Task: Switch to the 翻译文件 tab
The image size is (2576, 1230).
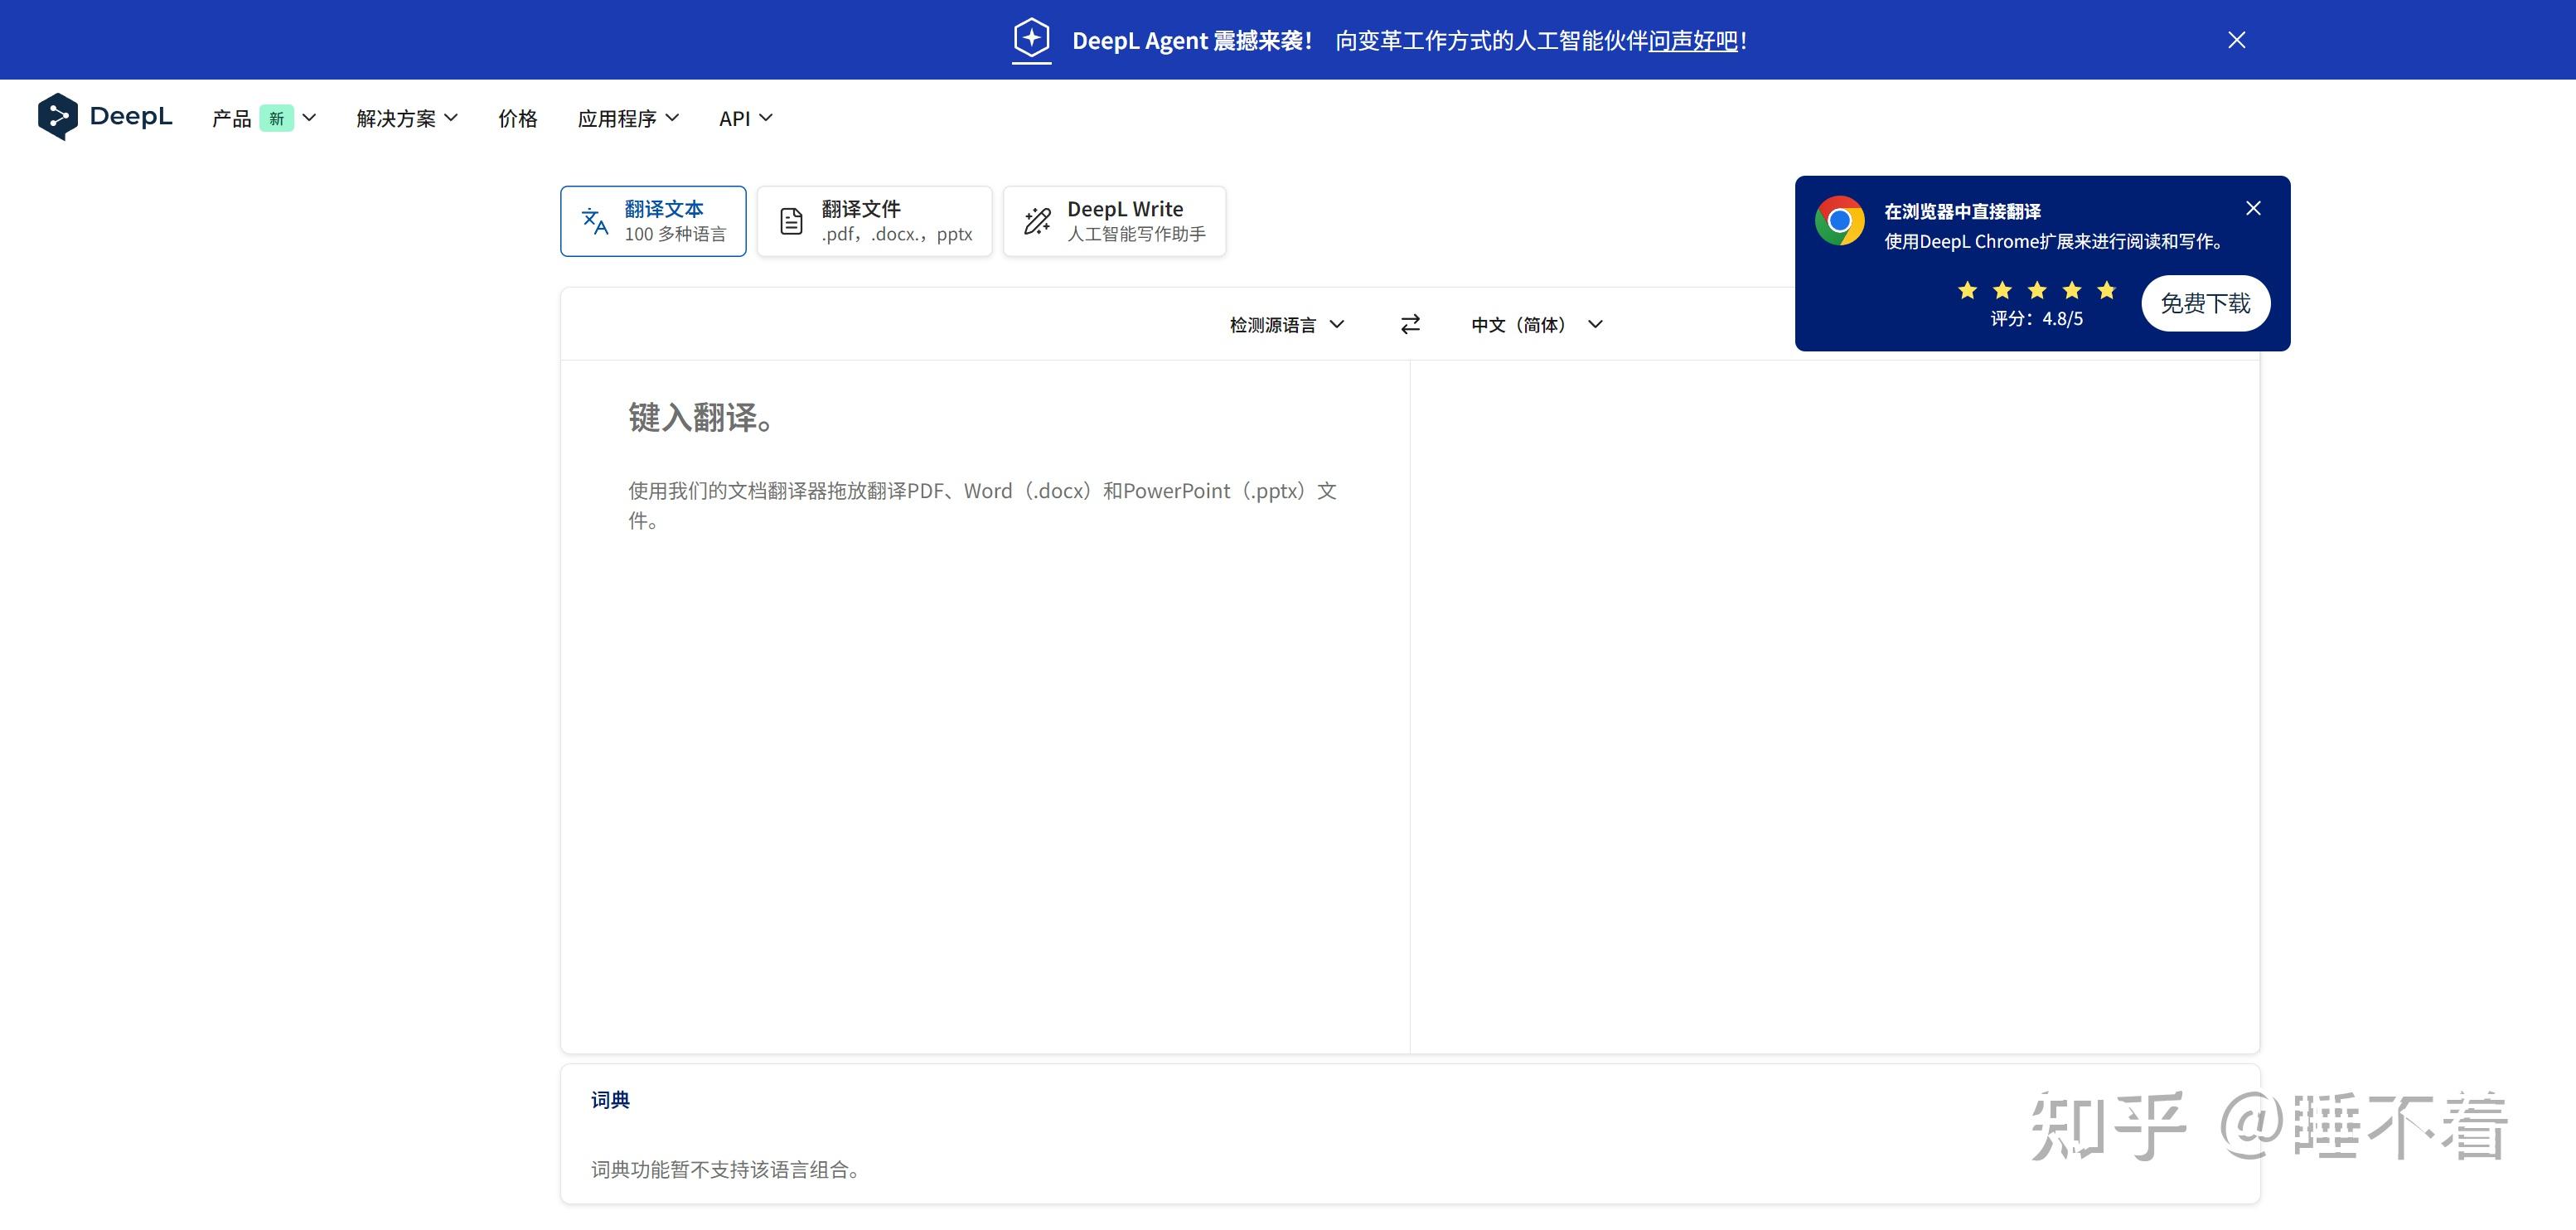Action: pyautogui.click(x=874, y=221)
